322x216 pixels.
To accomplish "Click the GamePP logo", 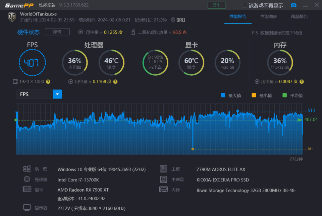I will coord(19,5).
